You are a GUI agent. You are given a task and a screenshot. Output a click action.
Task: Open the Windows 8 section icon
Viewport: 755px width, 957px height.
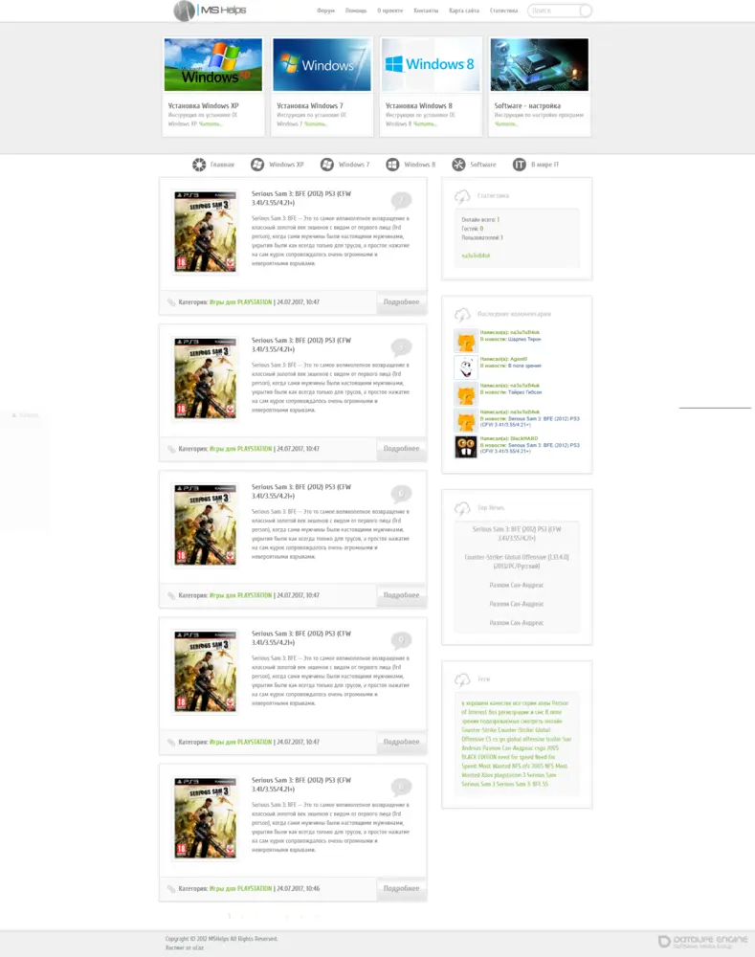tap(392, 165)
